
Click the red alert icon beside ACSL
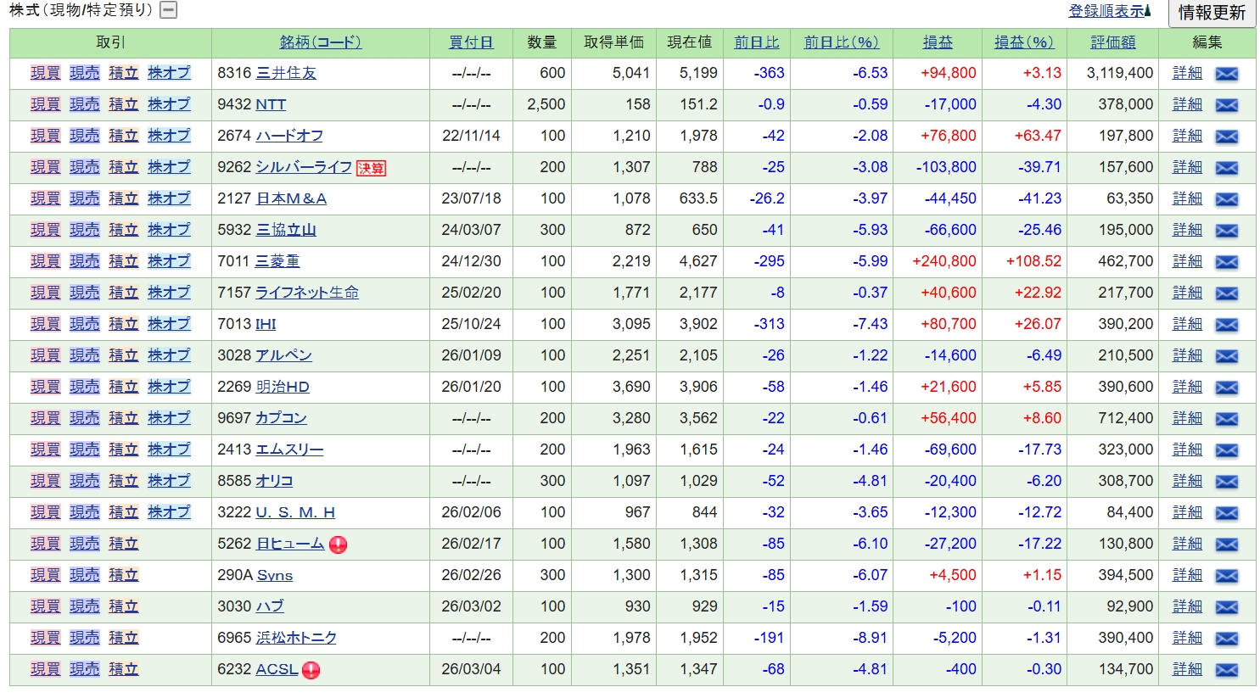click(x=311, y=670)
